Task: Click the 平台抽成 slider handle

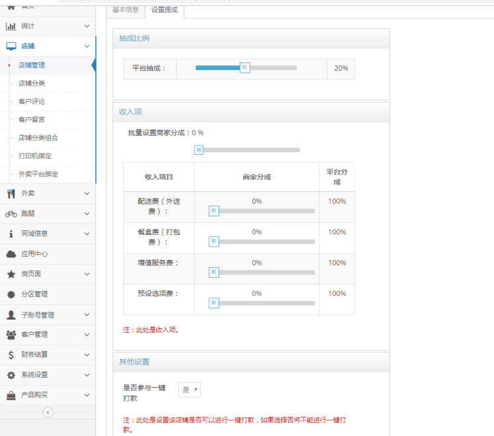Action: pos(245,67)
